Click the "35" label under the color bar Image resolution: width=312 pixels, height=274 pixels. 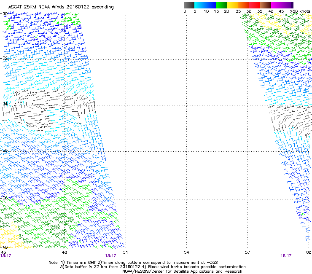coord(260,11)
